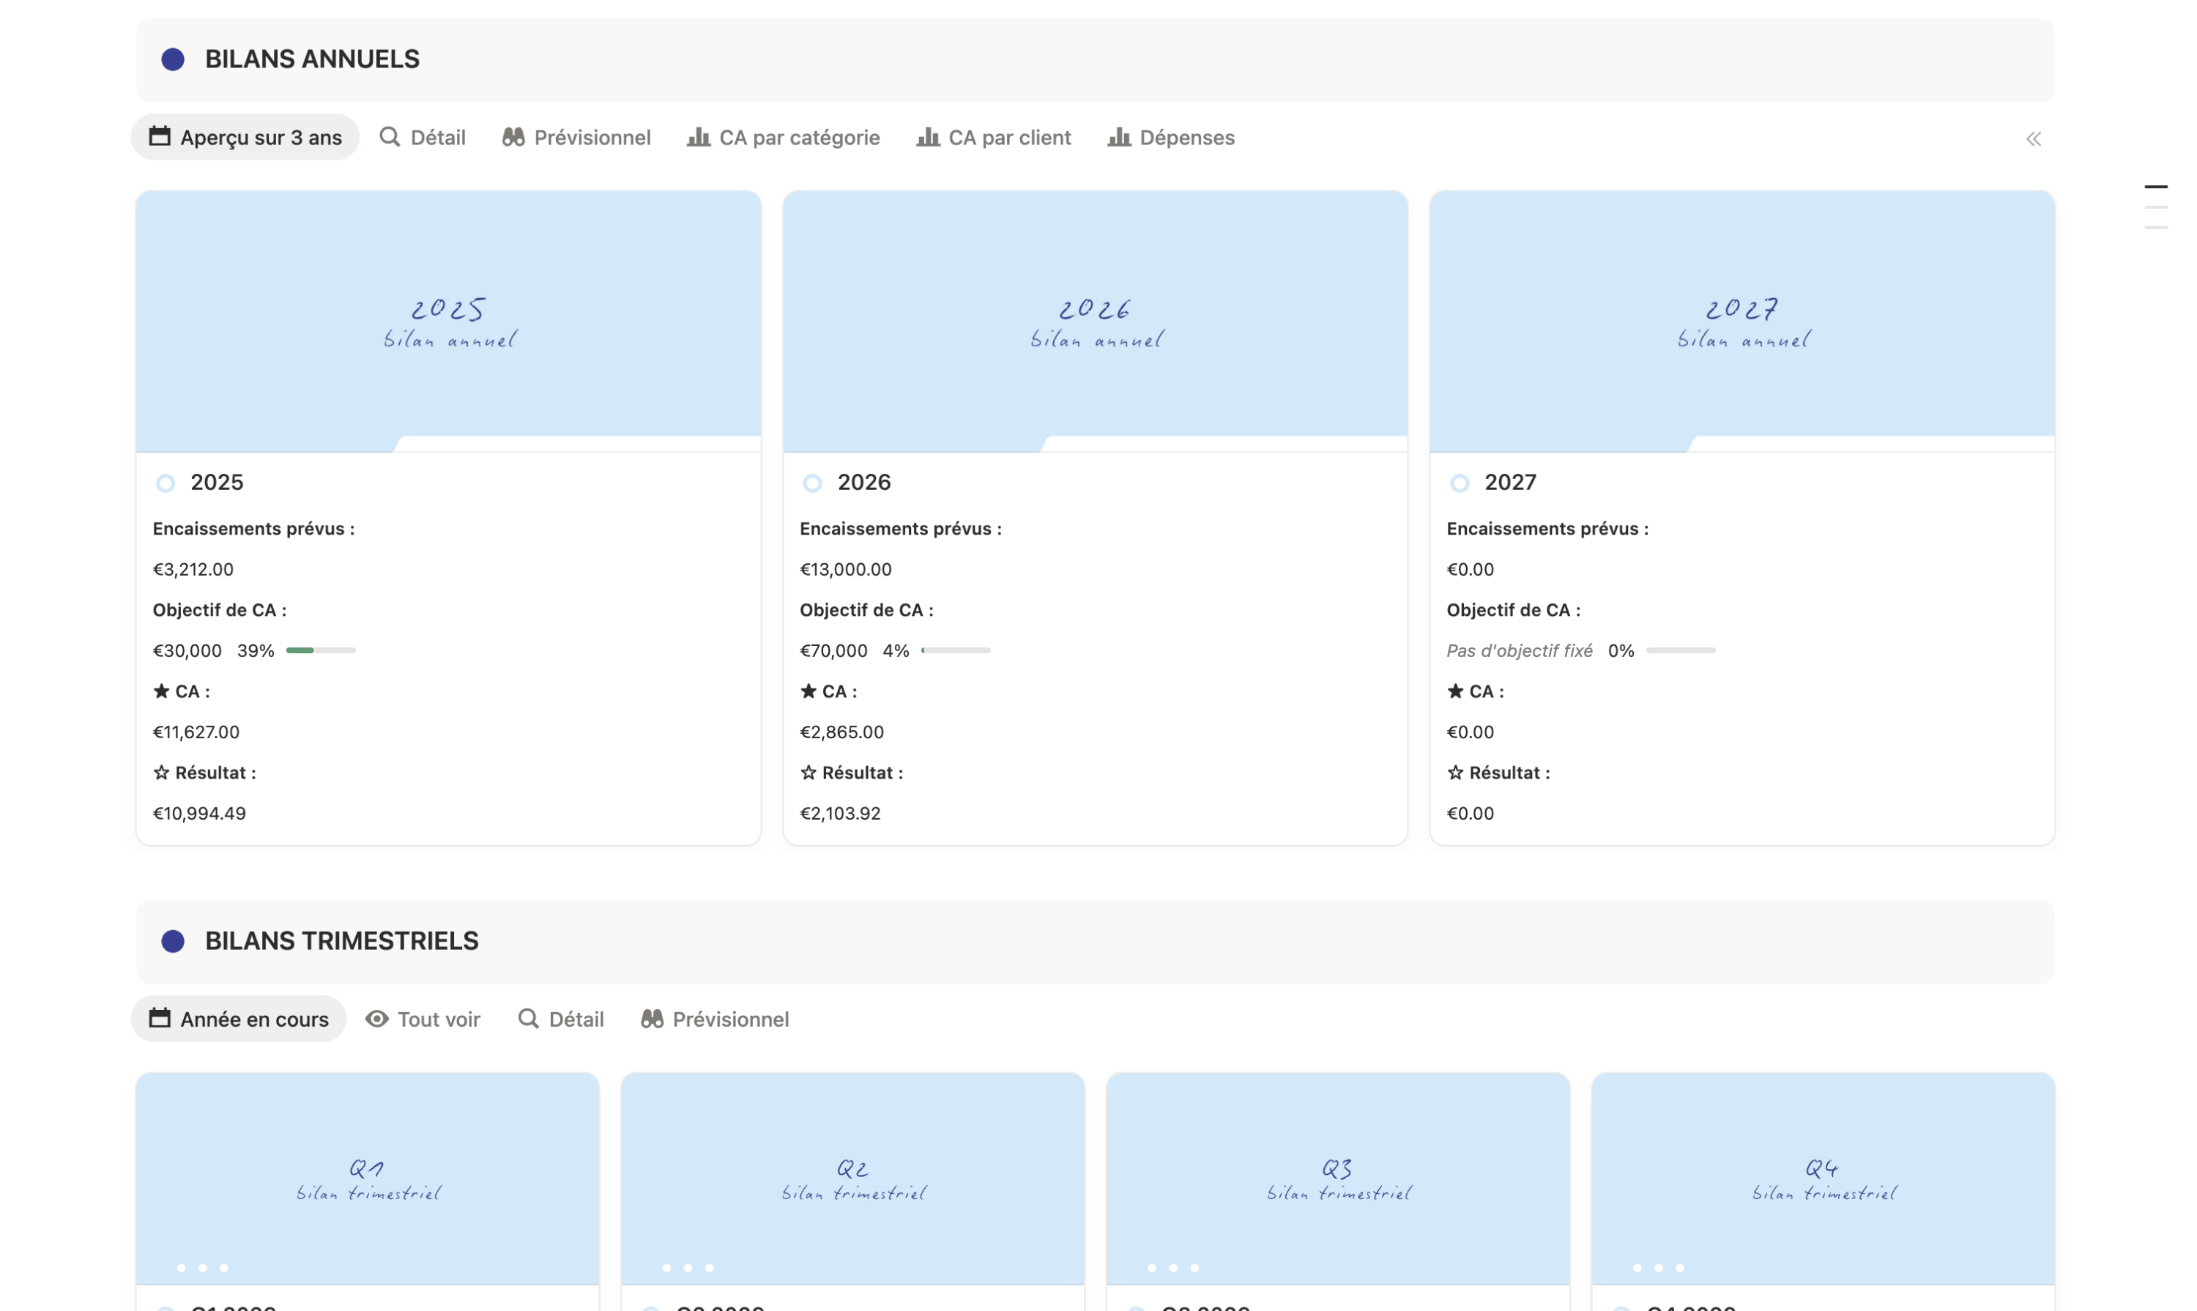Select the eye icon beside Tout voir

(x=377, y=1019)
